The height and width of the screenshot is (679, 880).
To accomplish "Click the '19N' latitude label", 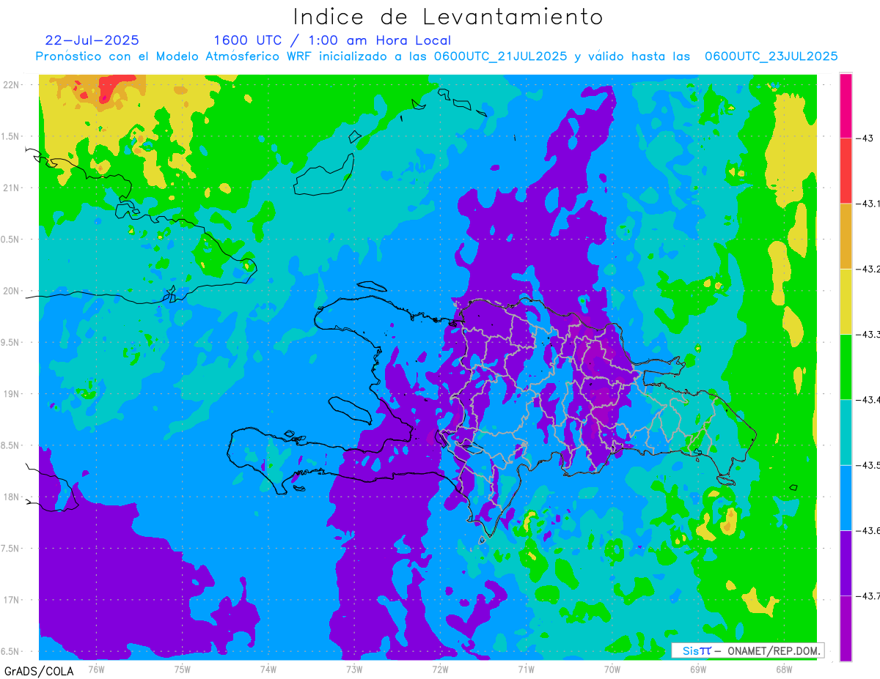I will (12, 393).
